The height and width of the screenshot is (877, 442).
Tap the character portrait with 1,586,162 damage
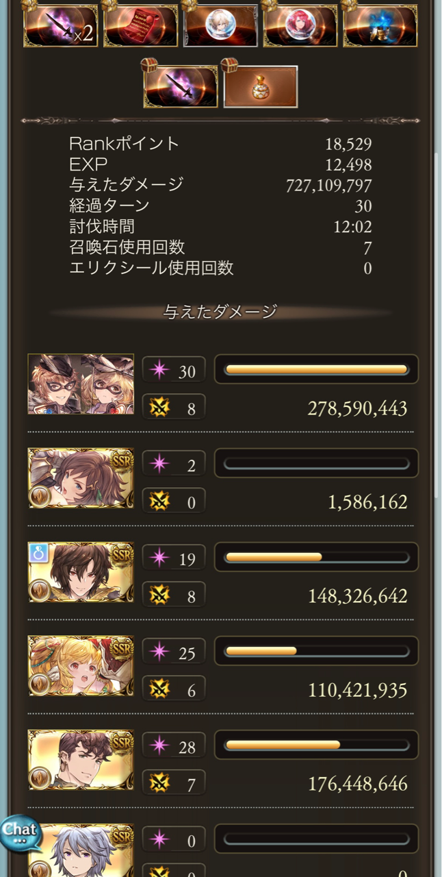pos(81,478)
